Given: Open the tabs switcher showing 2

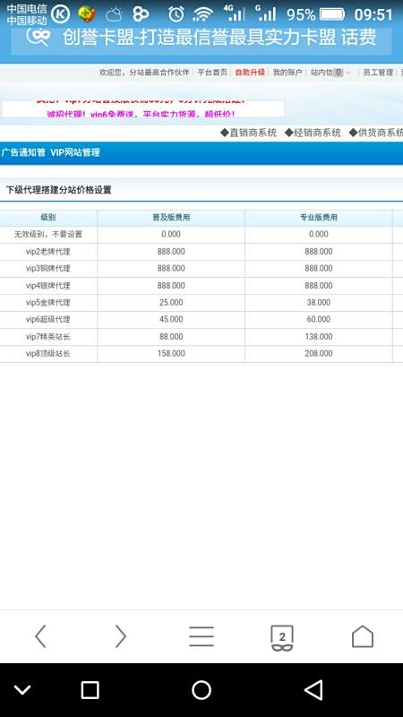Looking at the screenshot, I should [x=282, y=637].
